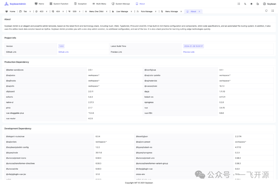Close the Menu Manage tab
This screenshot has width=278, height=186.
[181, 12]
